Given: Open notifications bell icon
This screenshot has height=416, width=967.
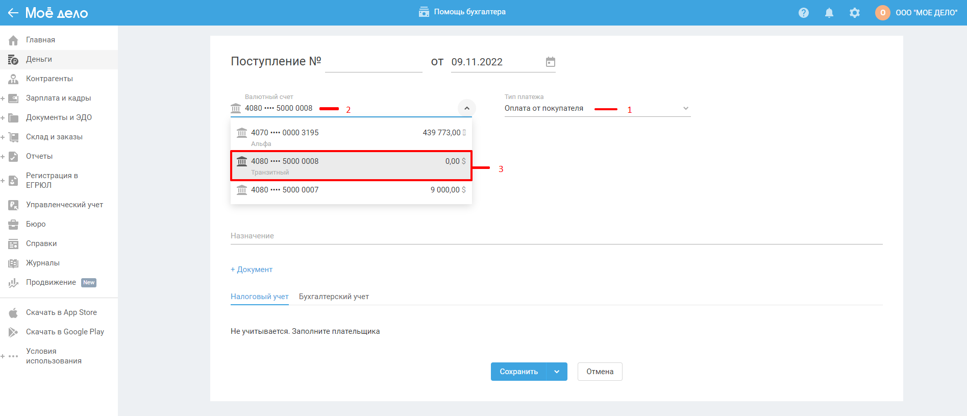Looking at the screenshot, I should (829, 13).
